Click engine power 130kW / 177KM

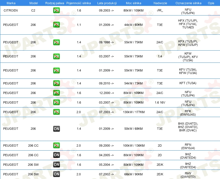point(134,112)
